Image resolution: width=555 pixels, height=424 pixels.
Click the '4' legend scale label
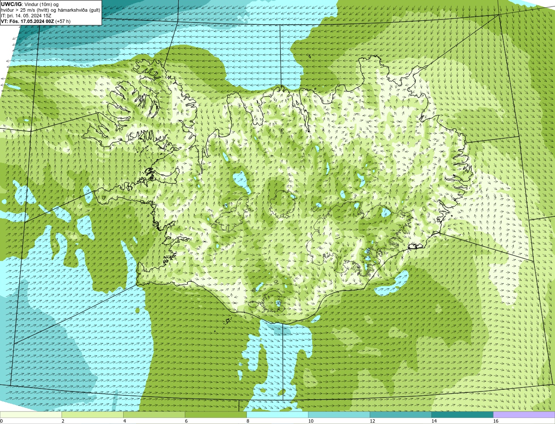[x=124, y=421]
